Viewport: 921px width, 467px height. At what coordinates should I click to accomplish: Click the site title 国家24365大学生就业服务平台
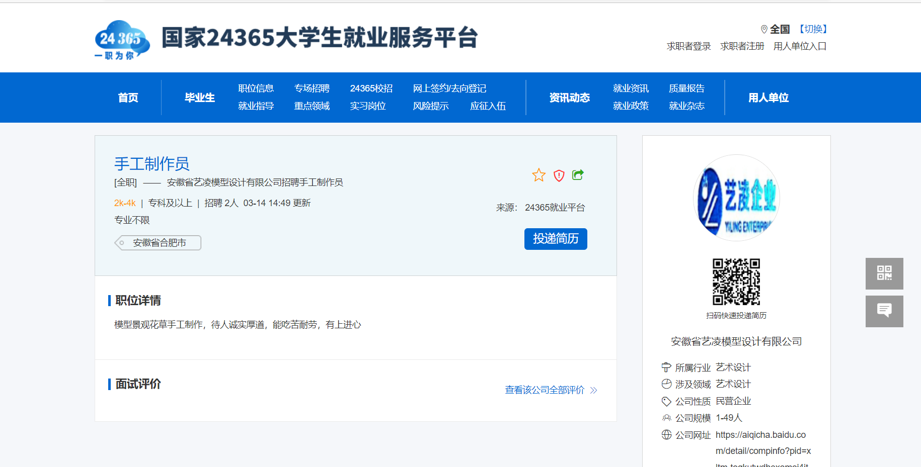coord(320,38)
